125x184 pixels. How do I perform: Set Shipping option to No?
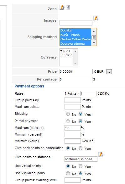(x=68, y=114)
